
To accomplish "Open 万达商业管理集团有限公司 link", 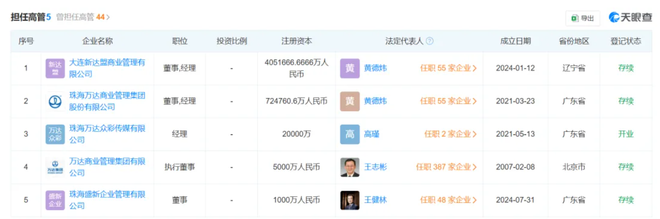I will [107, 167].
